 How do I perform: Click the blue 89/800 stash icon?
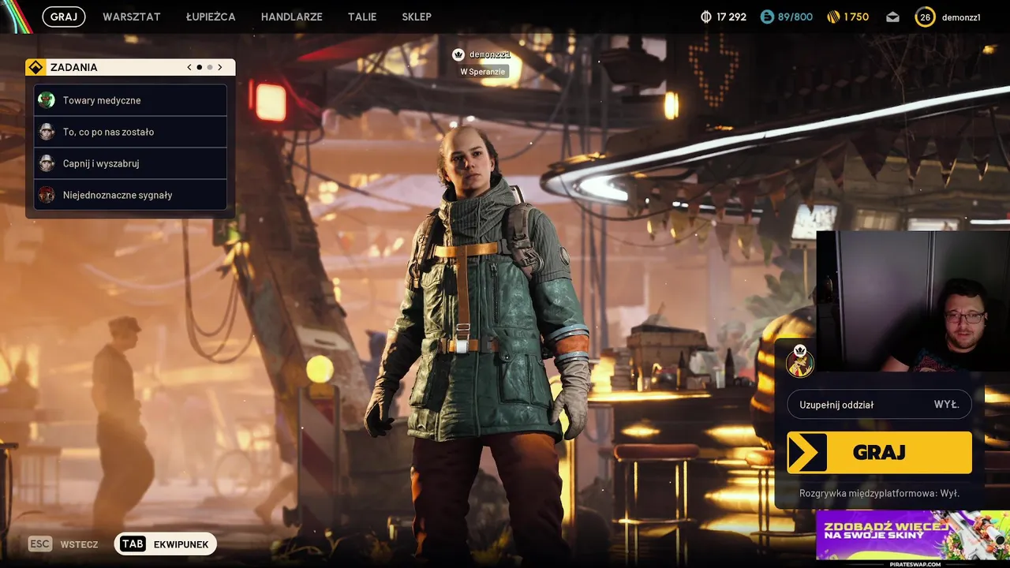[767, 17]
